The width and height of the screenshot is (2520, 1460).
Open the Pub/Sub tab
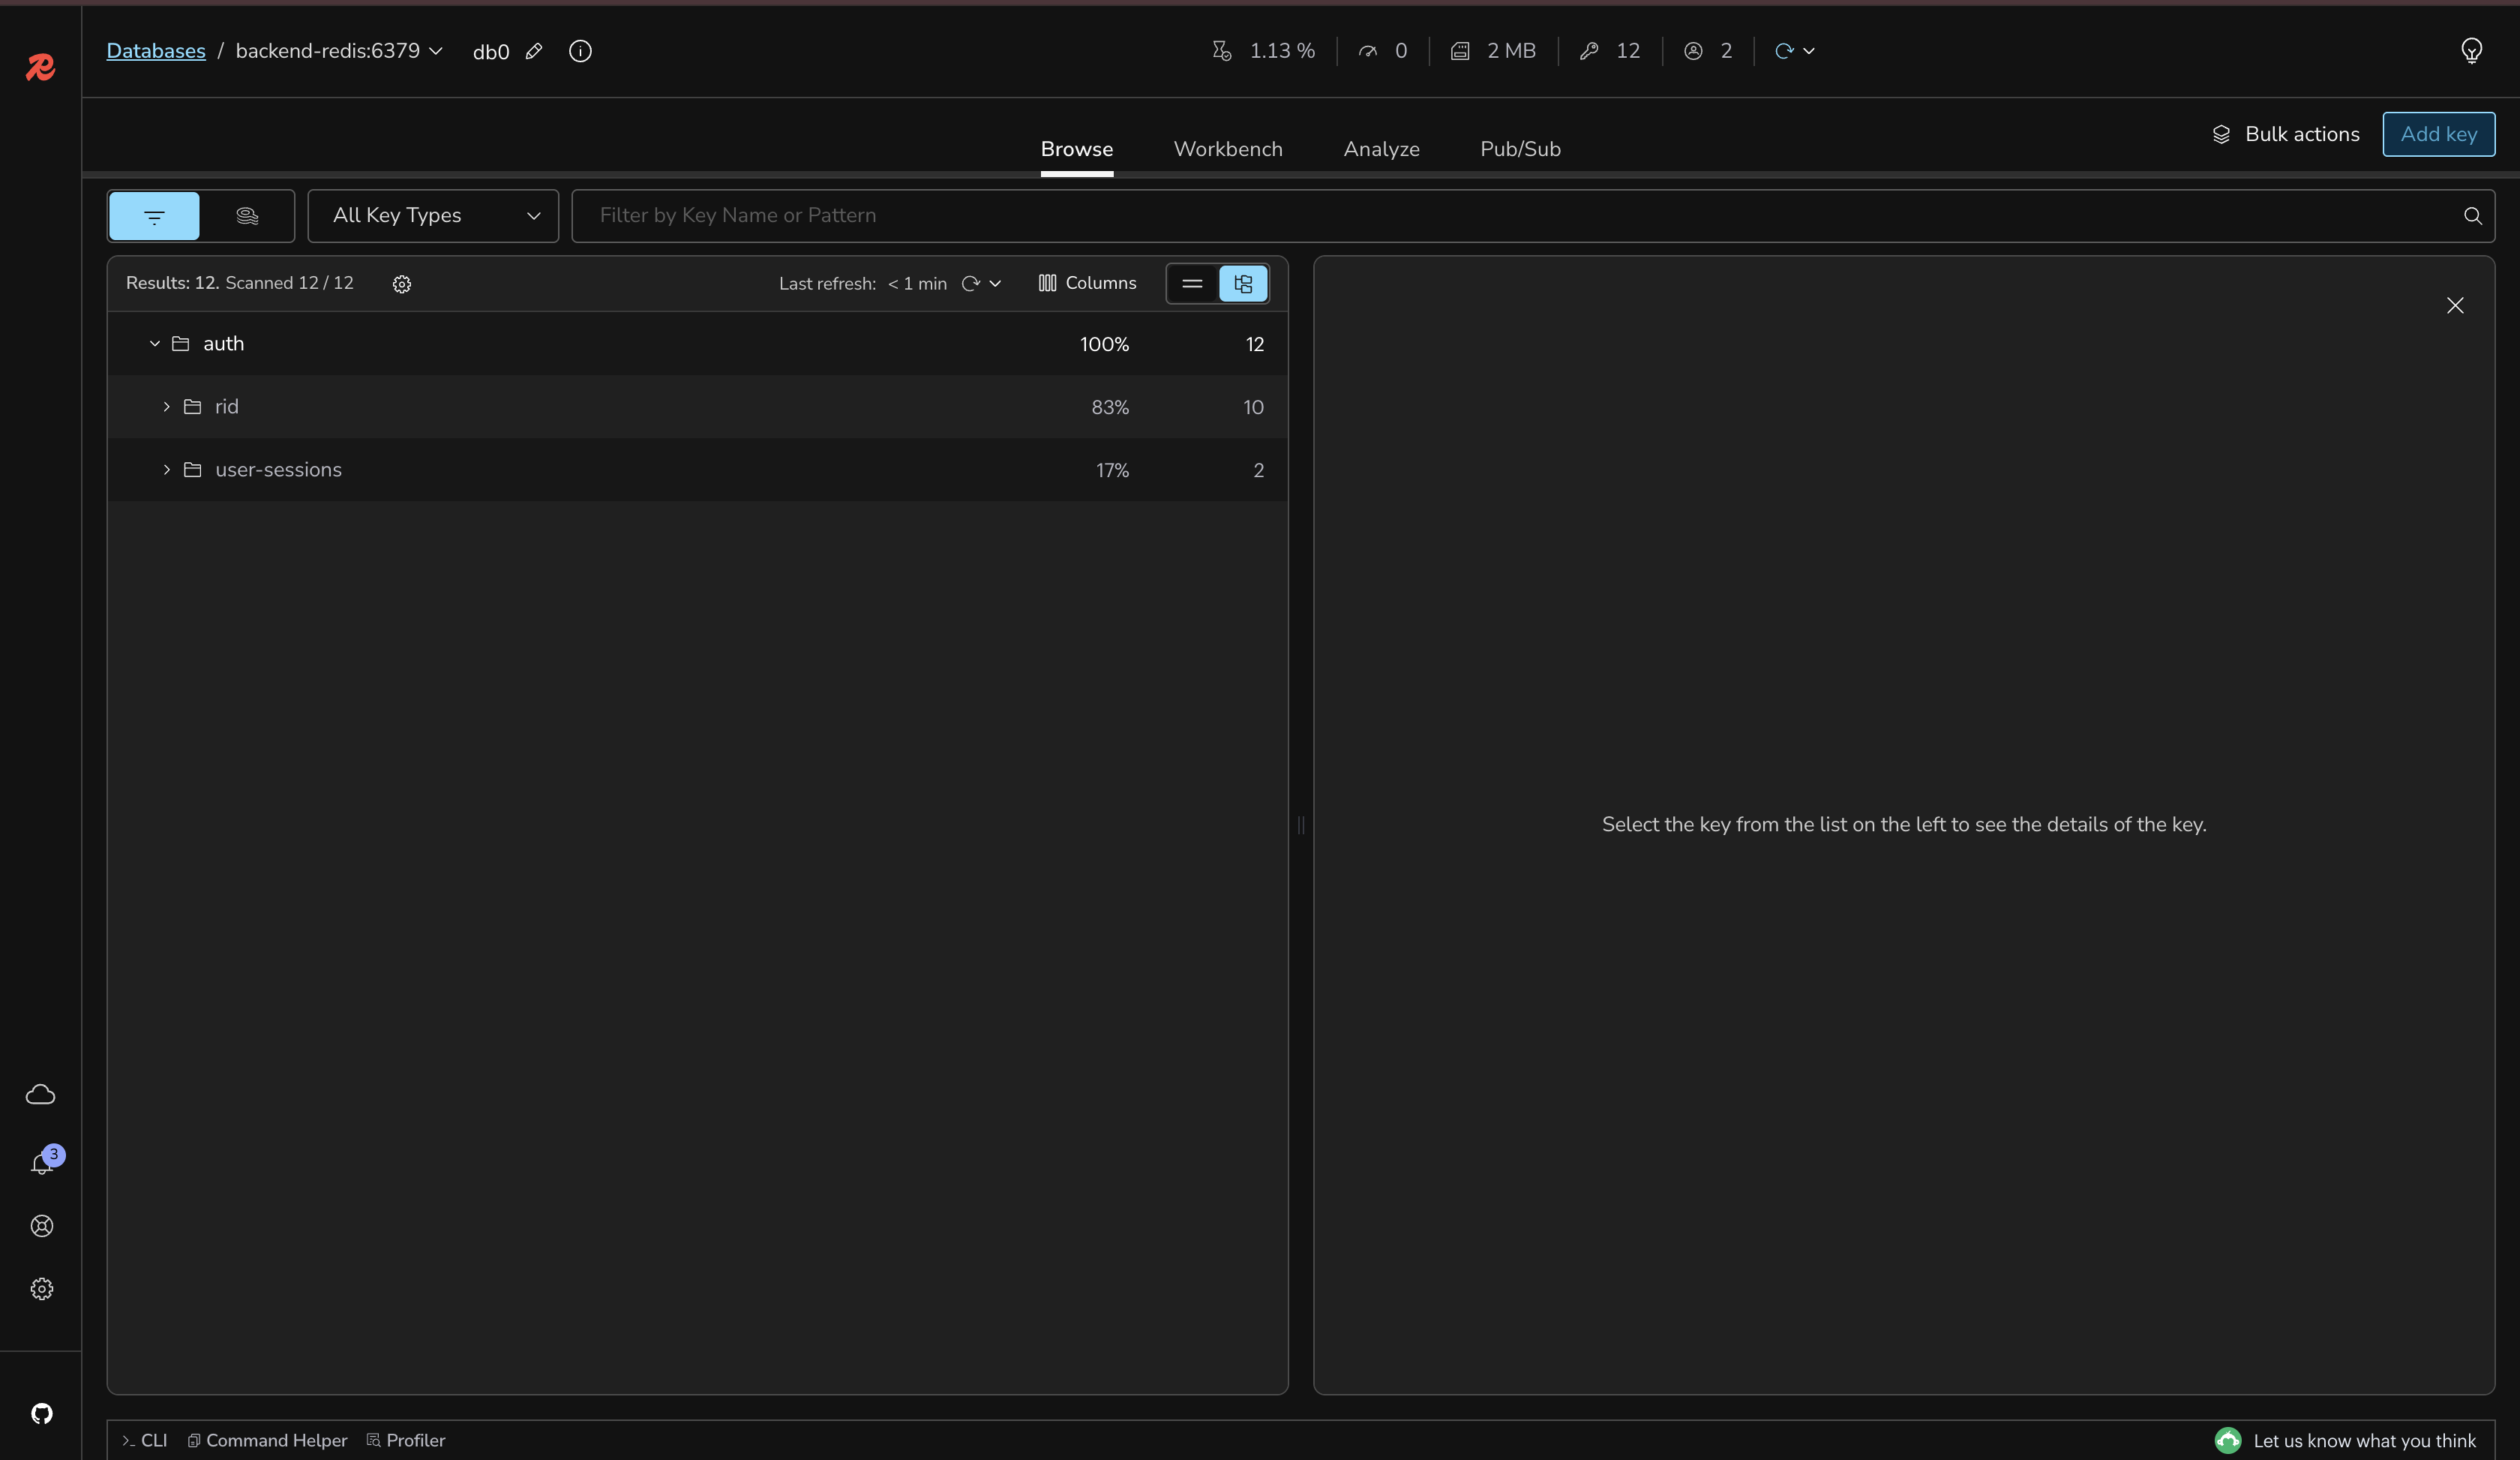(1519, 149)
